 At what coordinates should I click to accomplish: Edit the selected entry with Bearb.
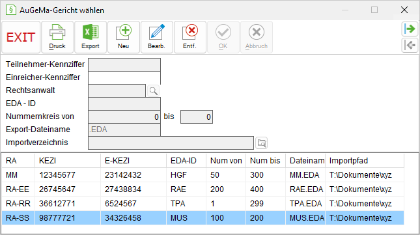pos(157,37)
